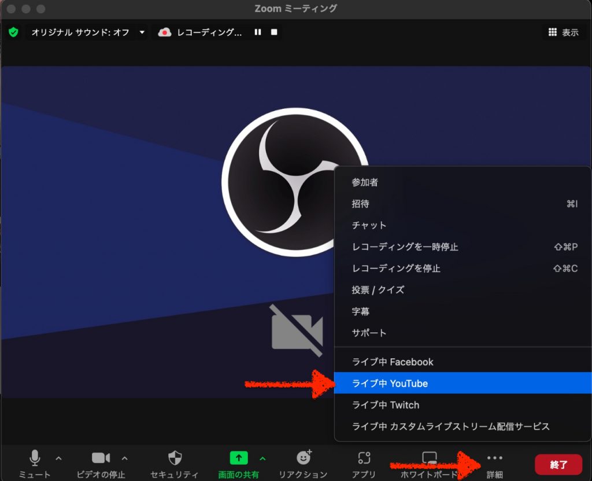This screenshot has height=481, width=592.
Task: Open the Apps icon in toolbar
Action: (364, 458)
